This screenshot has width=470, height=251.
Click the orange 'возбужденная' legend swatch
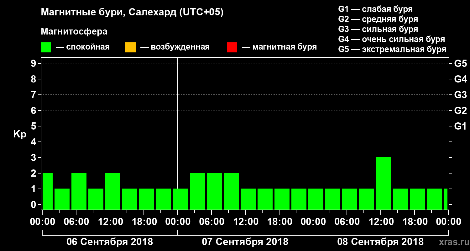(130, 47)
